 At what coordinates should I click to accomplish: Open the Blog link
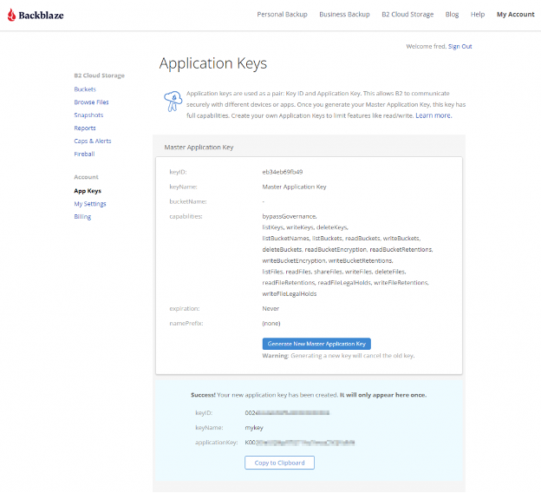coord(452,15)
